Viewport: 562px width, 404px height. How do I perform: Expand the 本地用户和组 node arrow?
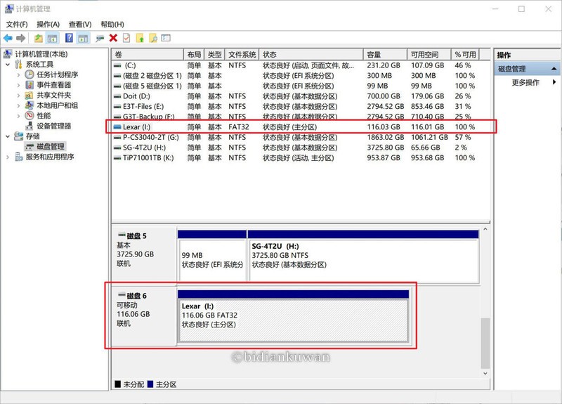18,105
